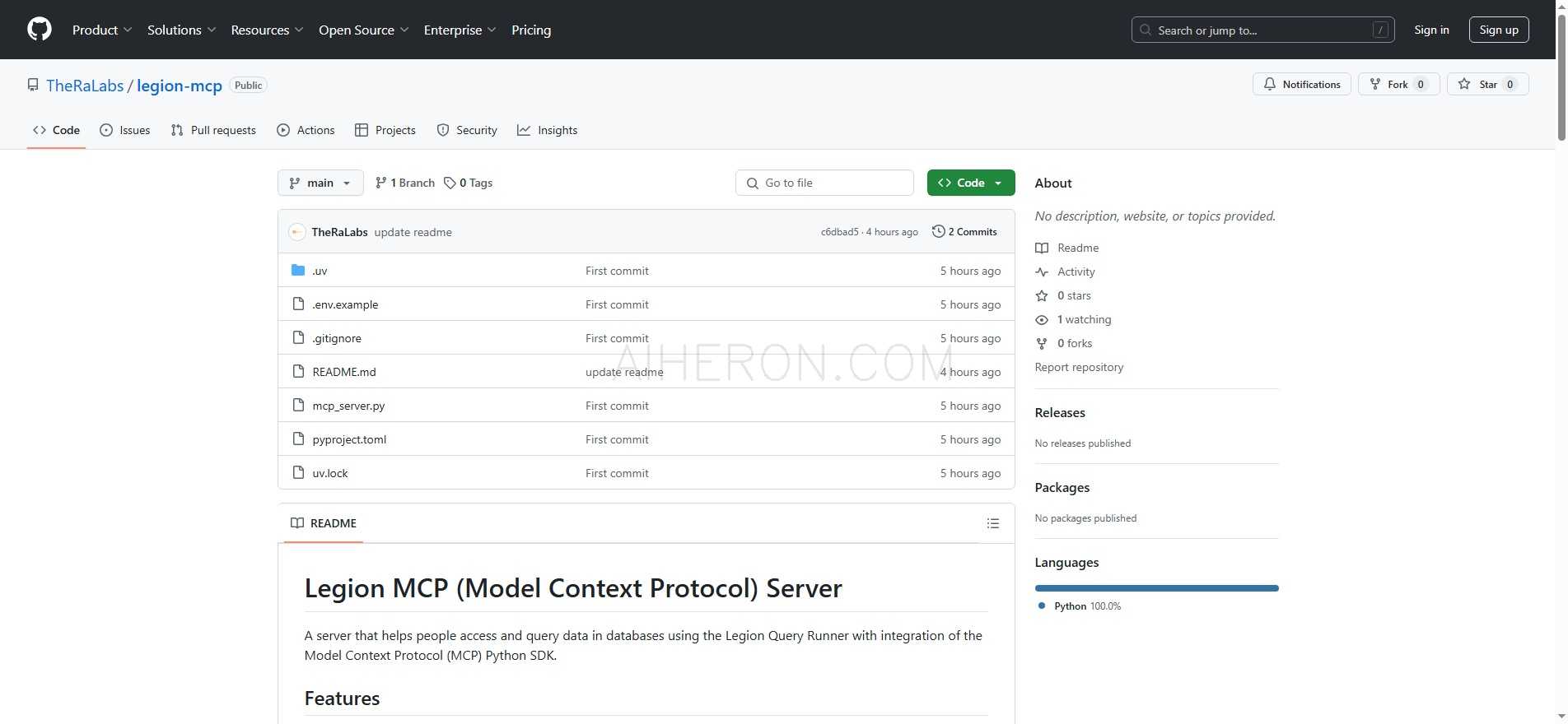
Task: Click the Readme book icon in About
Action: click(x=1042, y=248)
